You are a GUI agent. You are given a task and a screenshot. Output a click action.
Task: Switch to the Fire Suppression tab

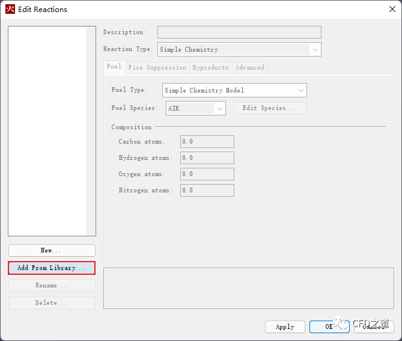click(x=157, y=68)
